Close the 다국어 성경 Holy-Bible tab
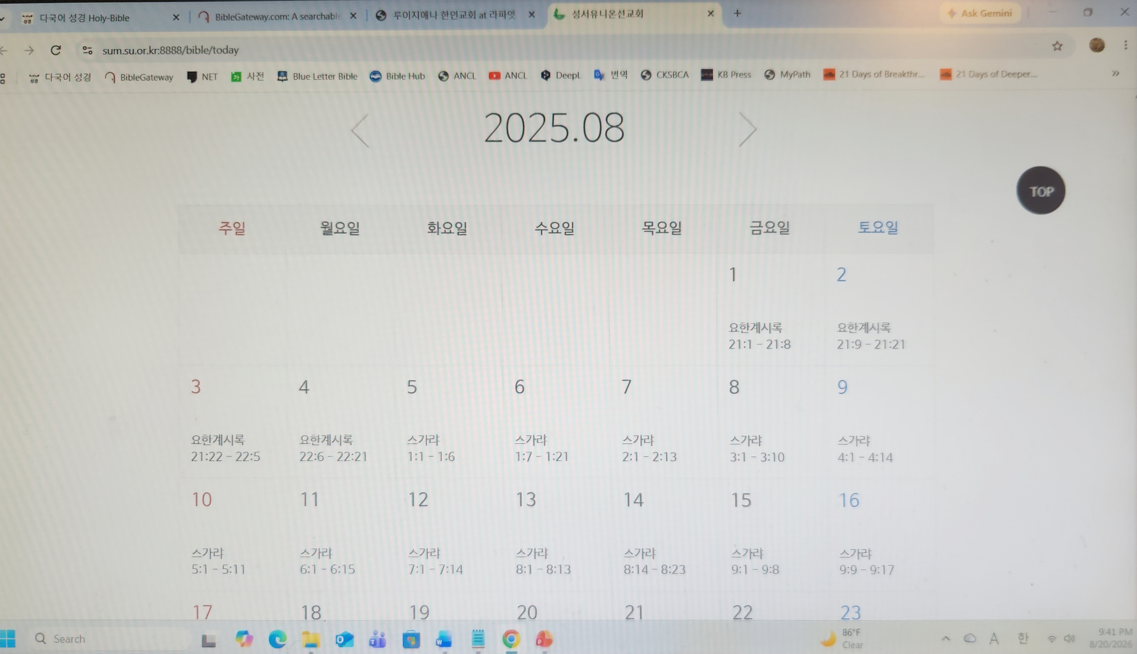This screenshot has height=654, width=1137. pos(176,18)
